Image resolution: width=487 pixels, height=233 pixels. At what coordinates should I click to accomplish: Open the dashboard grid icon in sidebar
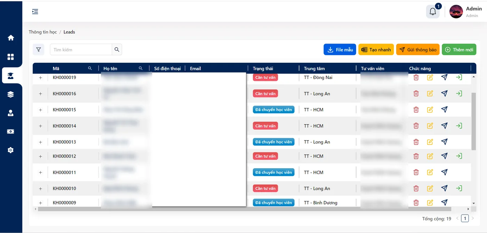(x=11, y=57)
